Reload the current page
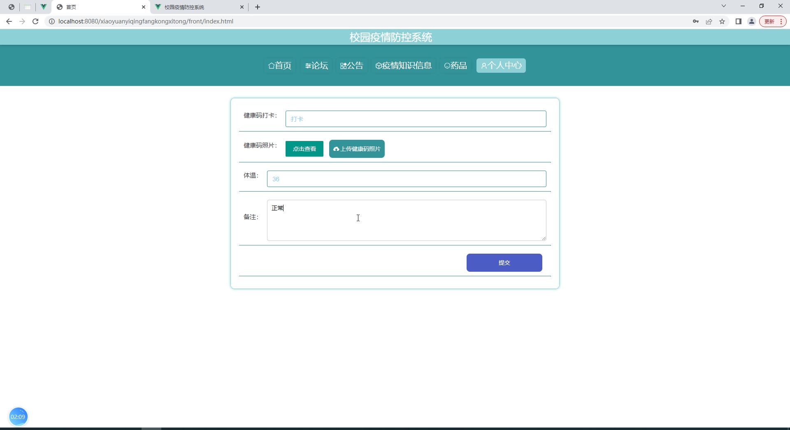The image size is (790, 430). tap(35, 21)
